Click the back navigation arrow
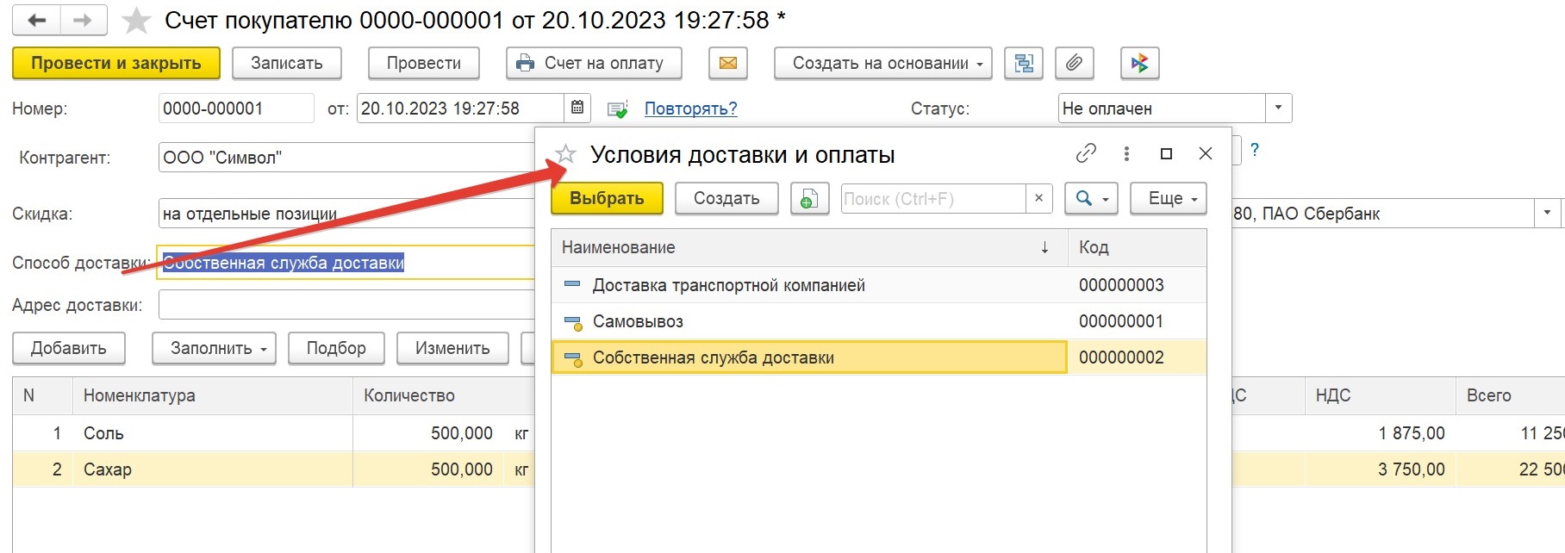 36,21
